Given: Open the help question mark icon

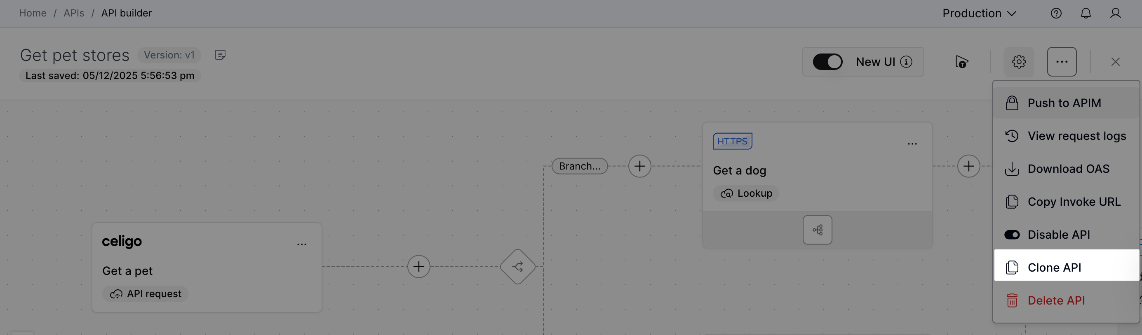Looking at the screenshot, I should click(1056, 13).
